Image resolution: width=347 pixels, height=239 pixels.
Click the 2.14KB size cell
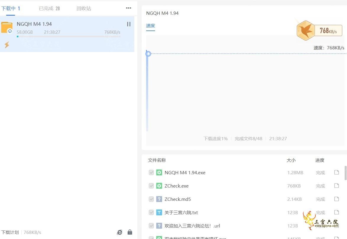295,199
